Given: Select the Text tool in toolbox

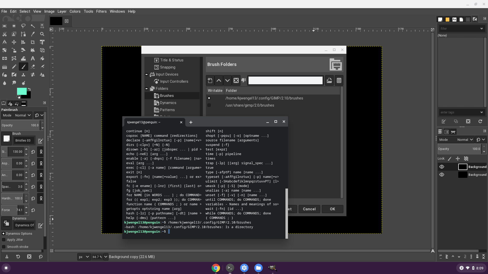Looking at the screenshot, I should coord(33,59).
